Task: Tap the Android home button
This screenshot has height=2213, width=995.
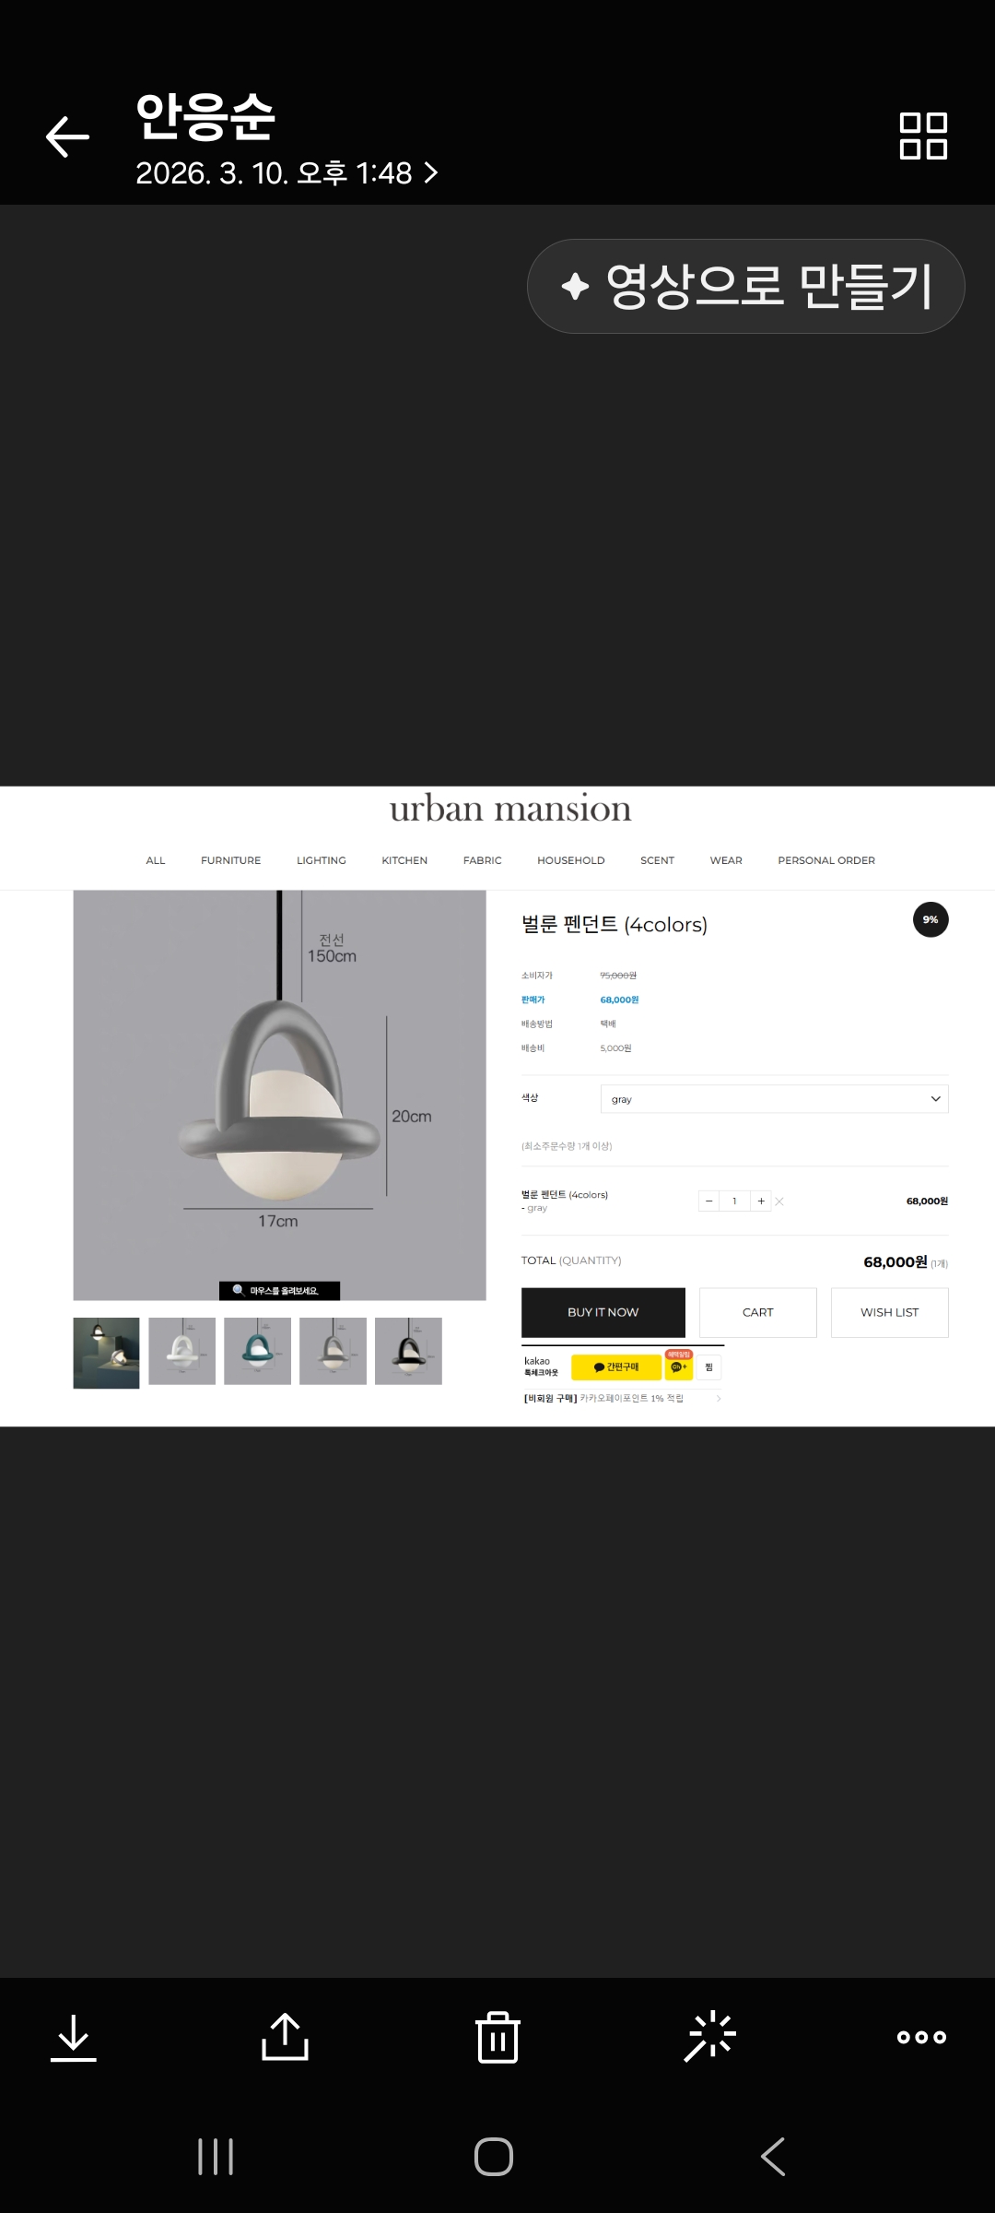Action: [x=494, y=2157]
